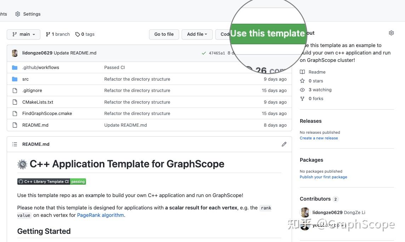Image resolution: width=405 pixels, height=242 pixels.
Task: Click the CI passing status badge
Action: point(52,181)
